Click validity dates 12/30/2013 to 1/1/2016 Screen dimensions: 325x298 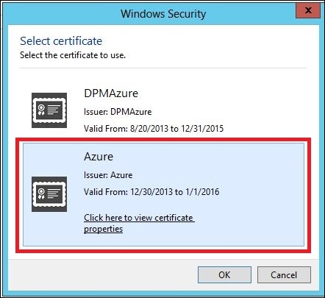coord(151,192)
